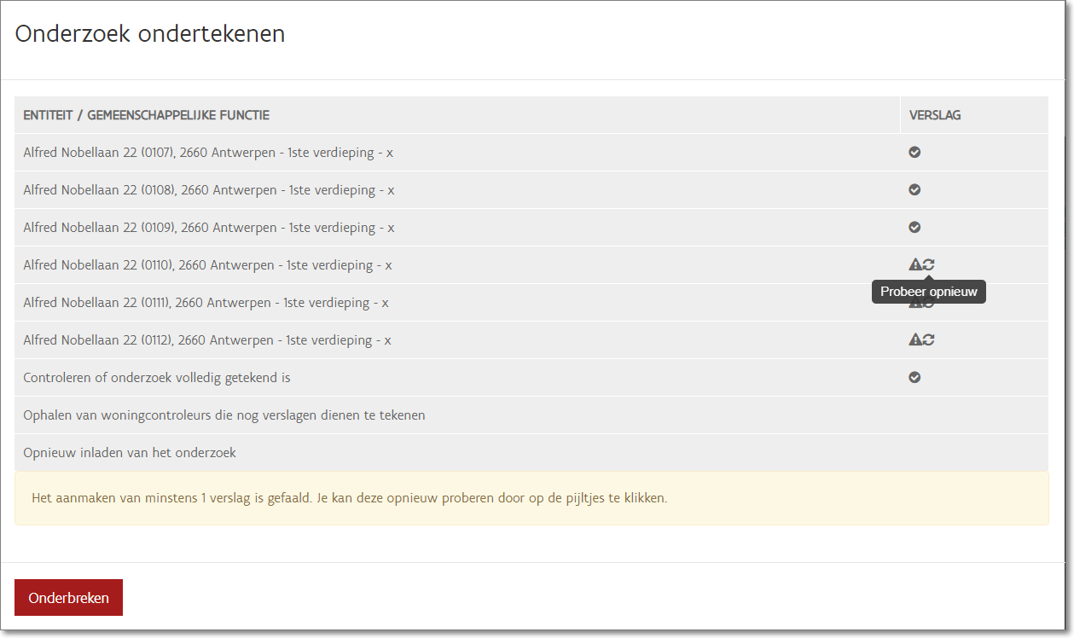The width and height of the screenshot is (1074, 638).
Task: Click the checkmark icon for entity 0107
Action: (914, 152)
